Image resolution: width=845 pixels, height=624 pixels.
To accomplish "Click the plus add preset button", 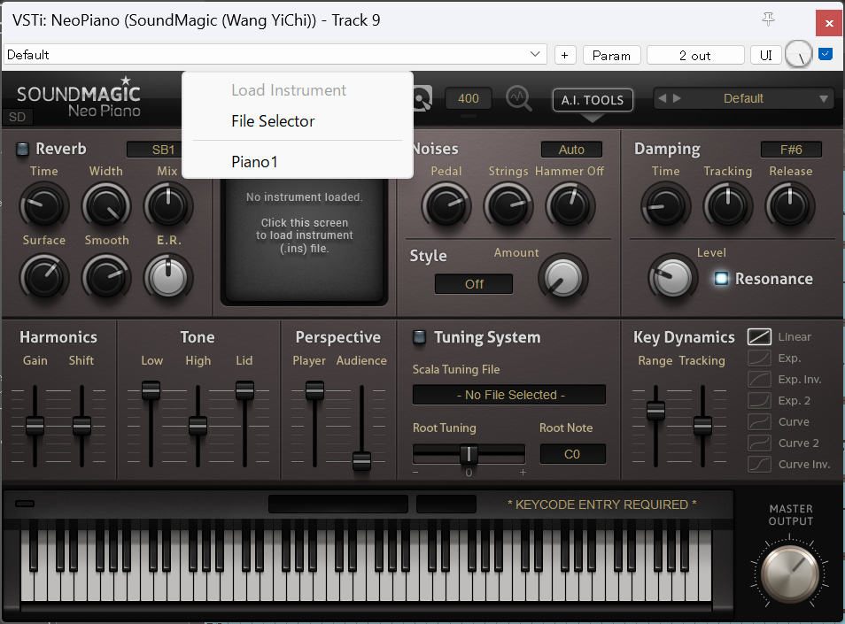I will pyautogui.click(x=565, y=55).
